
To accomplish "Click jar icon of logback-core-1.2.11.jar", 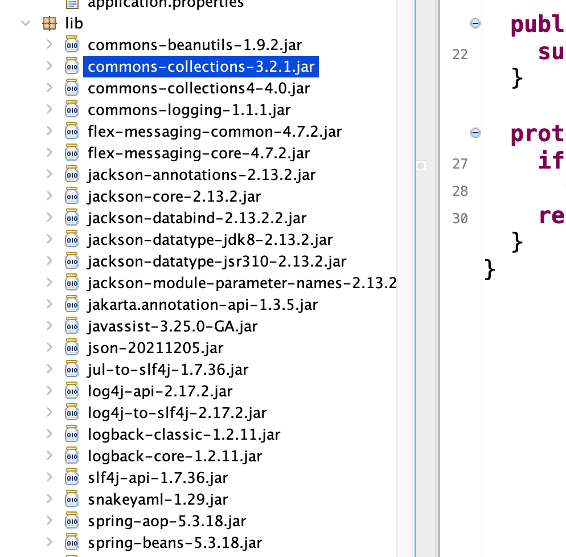I will (x=72, y=456).
